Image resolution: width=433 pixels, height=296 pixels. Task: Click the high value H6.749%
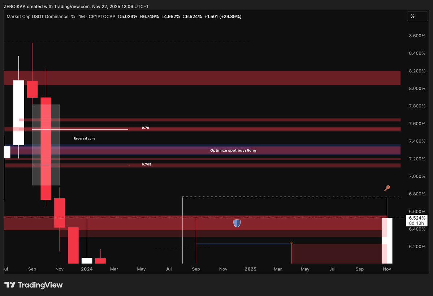coord(150,17)
